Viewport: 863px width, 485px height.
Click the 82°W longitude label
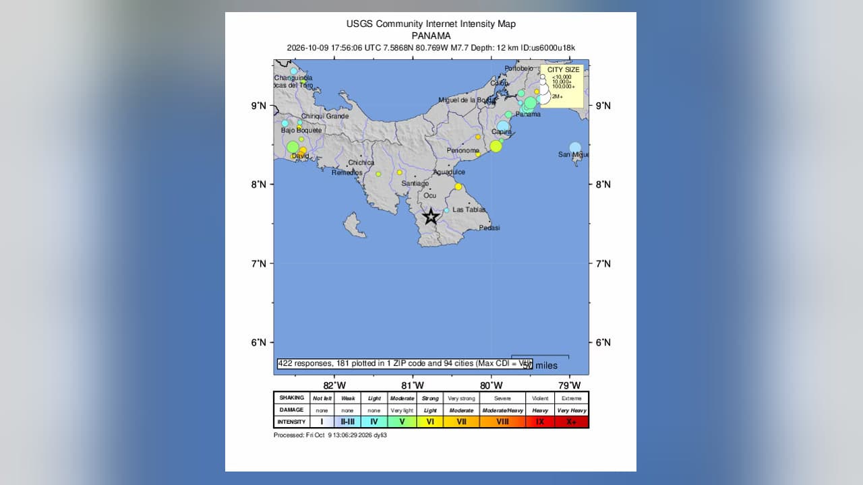coord(334,386)
